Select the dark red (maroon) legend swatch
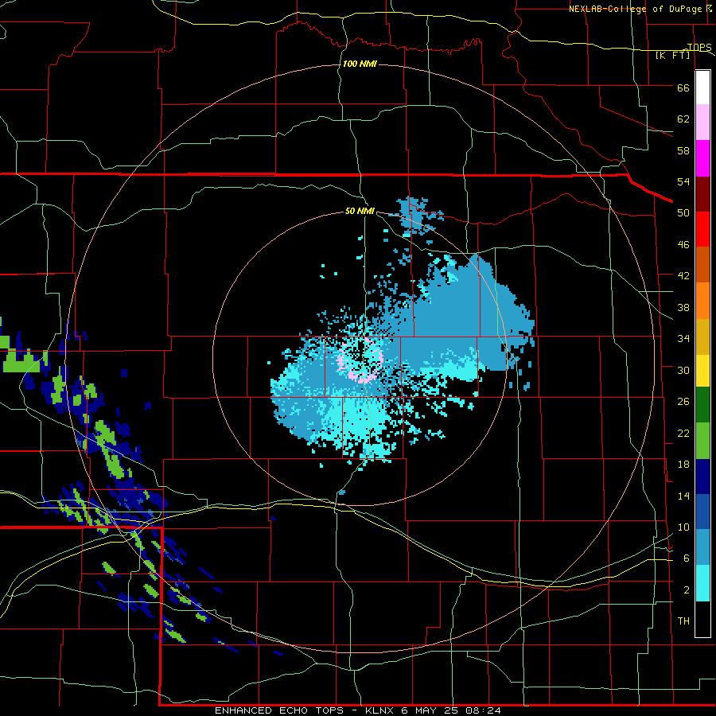 click(702, 193)
